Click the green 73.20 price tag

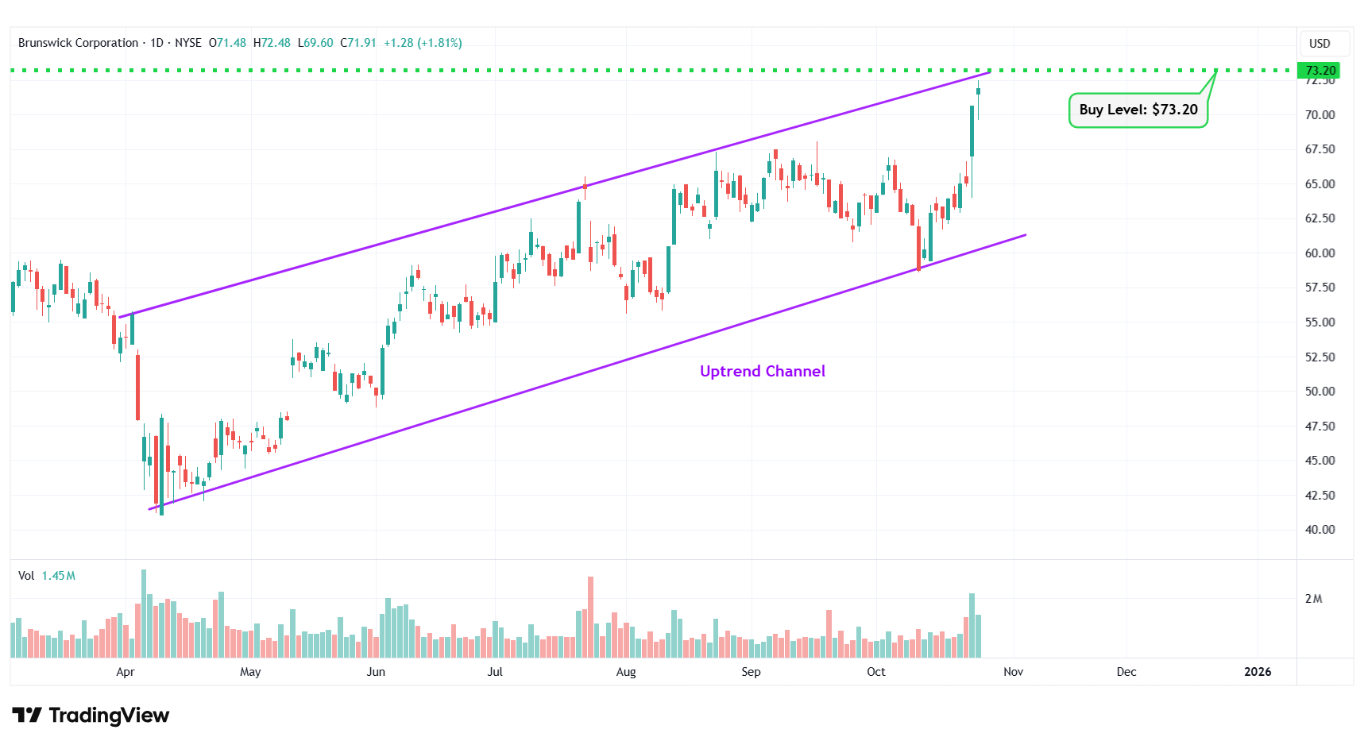[x=1319, y=71]
